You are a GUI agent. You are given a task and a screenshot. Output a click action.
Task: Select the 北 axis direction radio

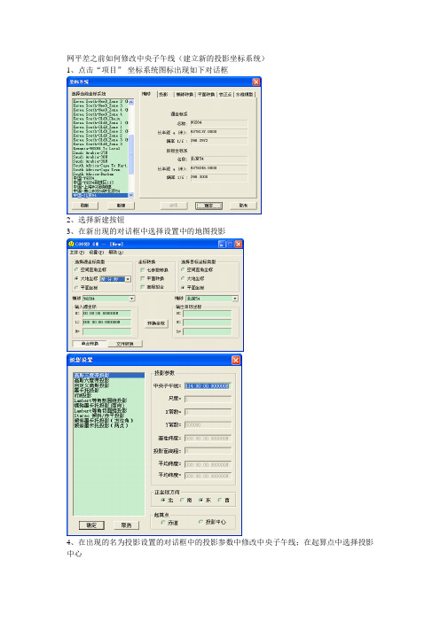pyautogui.click(x=163, y=501)
